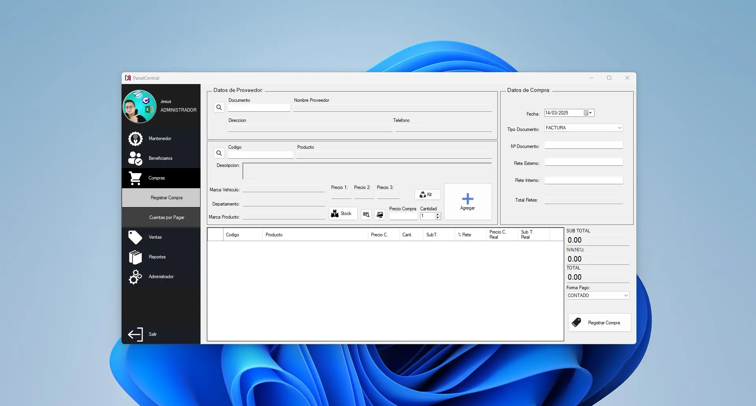Screen dimensions: 756x406
Task: Increase Cantidad with the up arrow
Action: (x=437, y=214)
